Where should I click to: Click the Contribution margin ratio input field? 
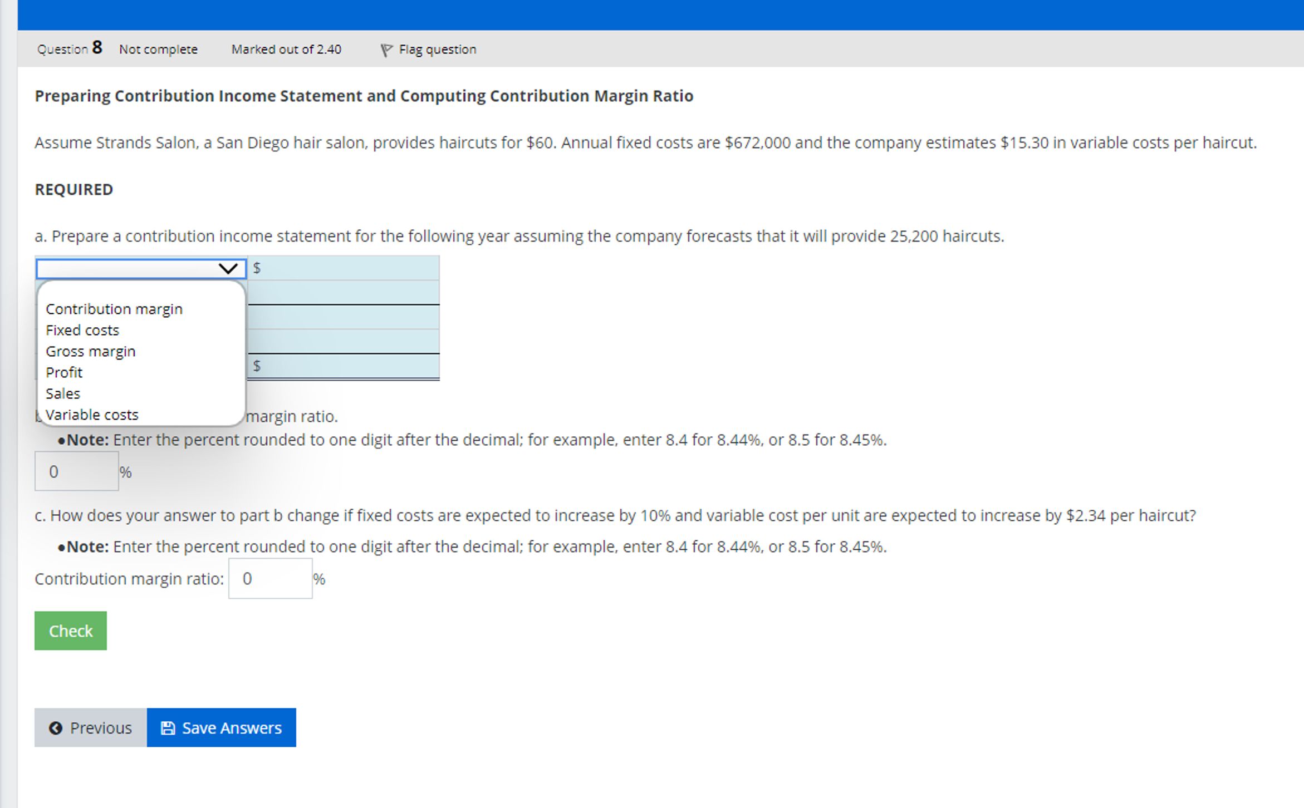click(x=270, y=578)
